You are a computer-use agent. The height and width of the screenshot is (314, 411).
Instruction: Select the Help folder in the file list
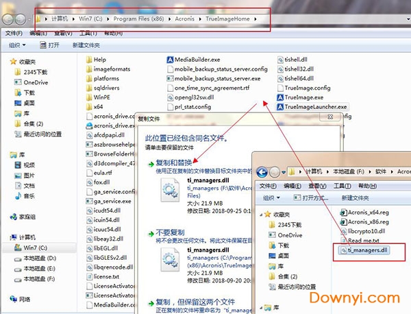point(99,60)
